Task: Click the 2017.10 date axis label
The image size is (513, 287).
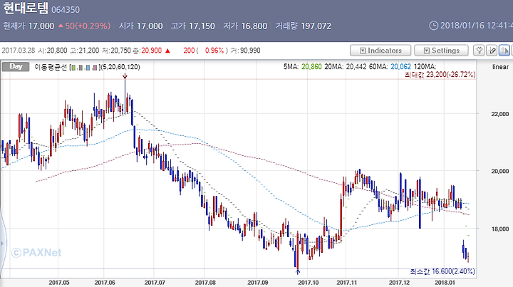Action: 309,283
